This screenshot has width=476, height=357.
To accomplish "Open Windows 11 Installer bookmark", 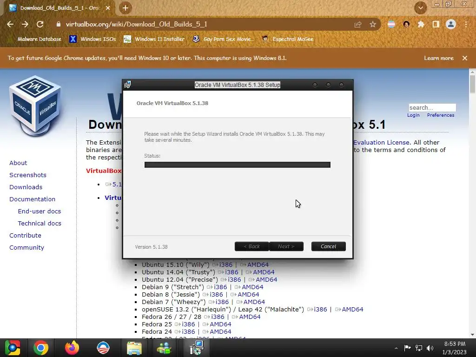I will (x=154, y=39).
